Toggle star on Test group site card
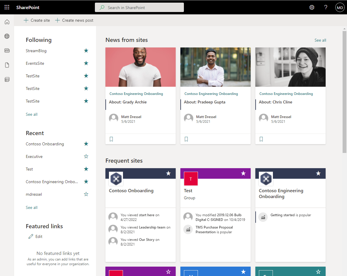Viewport: 347px width, 276px height. point(243,173)
